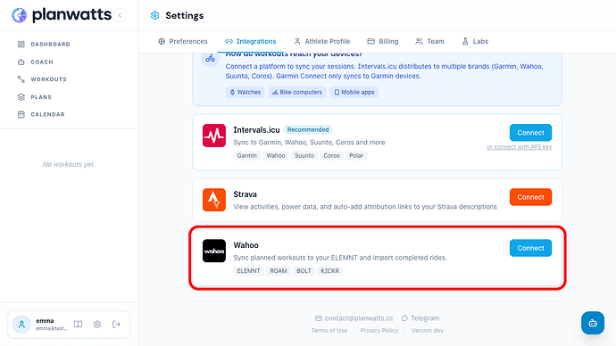The width and height of the screenshot is (616, 346).
Task: Switch to the Billing tab
Action: click(x=383, y=41)
